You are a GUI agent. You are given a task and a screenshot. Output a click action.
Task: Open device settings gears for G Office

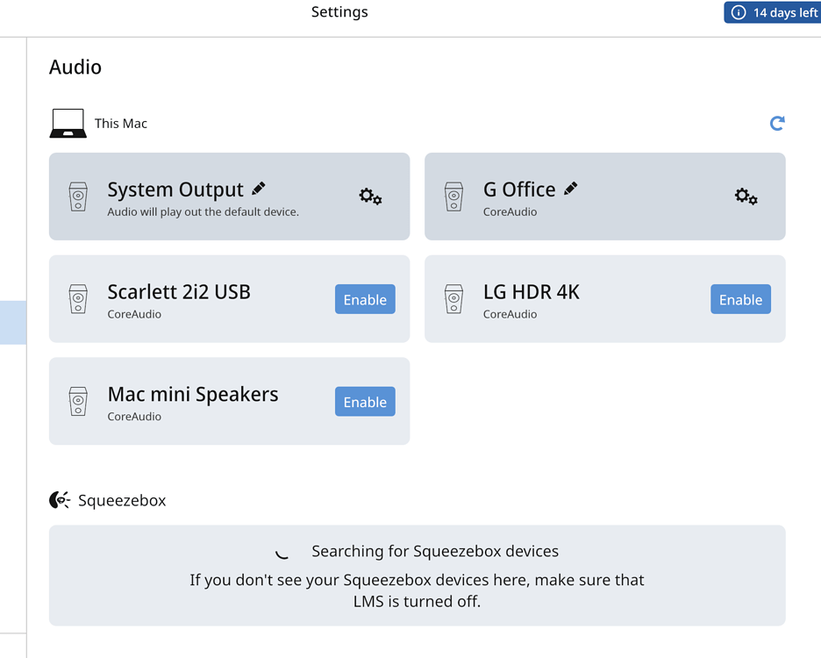coord(746,197)
